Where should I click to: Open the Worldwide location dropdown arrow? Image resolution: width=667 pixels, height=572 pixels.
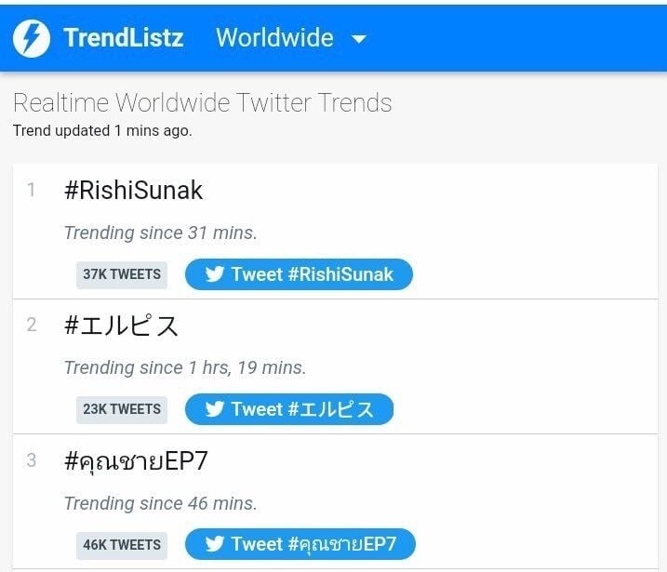pos(359,39)
